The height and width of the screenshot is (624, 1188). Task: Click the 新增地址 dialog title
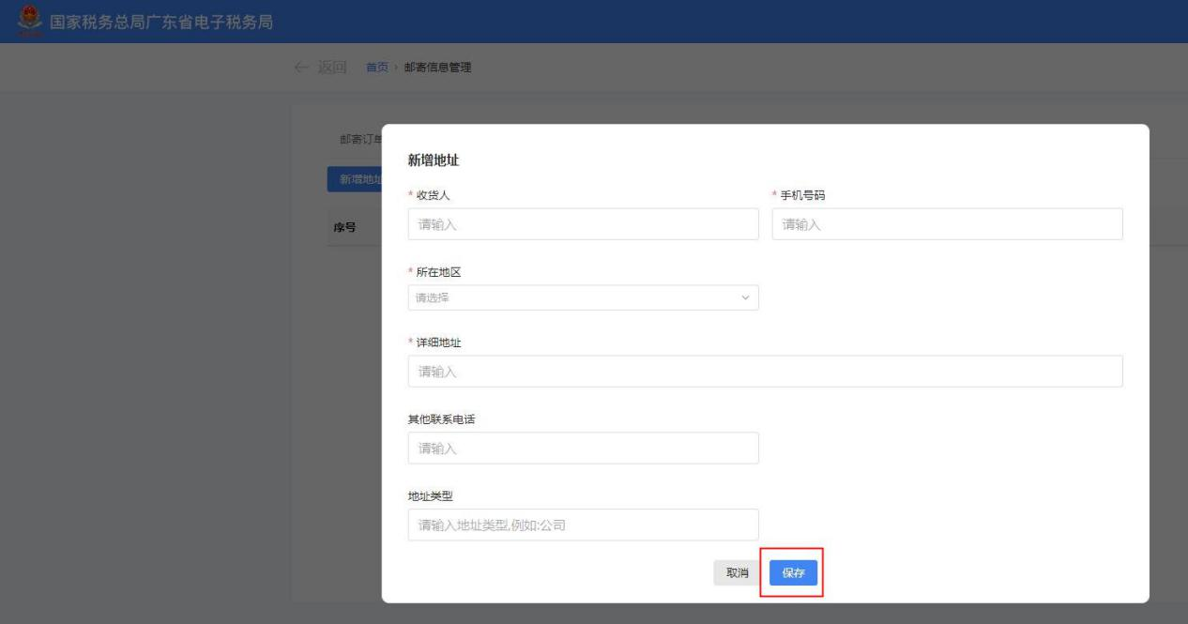tap(433, 161)
